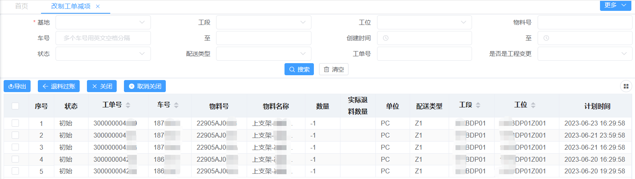Click sort icon next to 工段 header
The height and width of the screenshot is (179, 635).
click(478, 105)
